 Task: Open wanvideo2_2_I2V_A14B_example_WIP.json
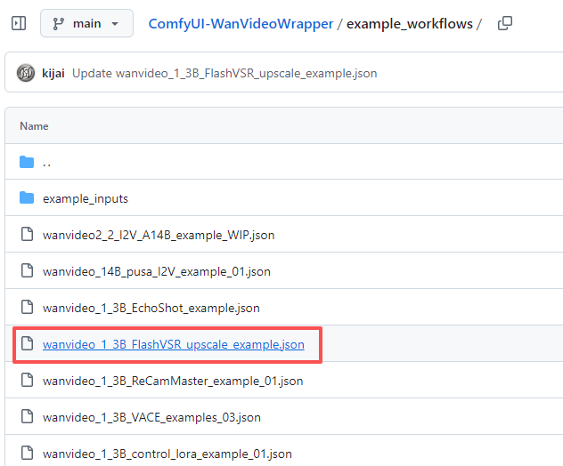[159, 235]
